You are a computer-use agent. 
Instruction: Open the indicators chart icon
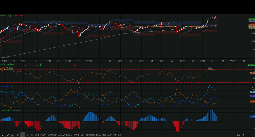239,135
